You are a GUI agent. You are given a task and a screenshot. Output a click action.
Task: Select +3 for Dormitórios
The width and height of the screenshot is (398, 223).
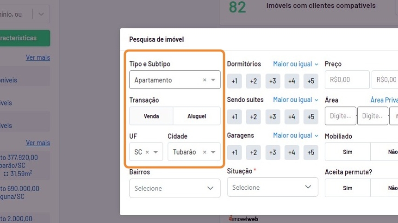click(273, 81)
